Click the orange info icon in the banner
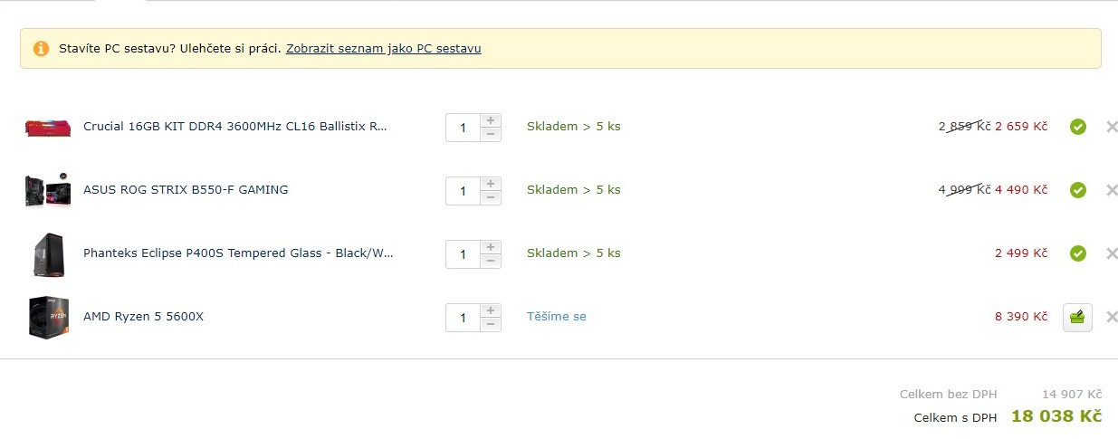This screenshot has height=439, width=1118. [41, 49]
